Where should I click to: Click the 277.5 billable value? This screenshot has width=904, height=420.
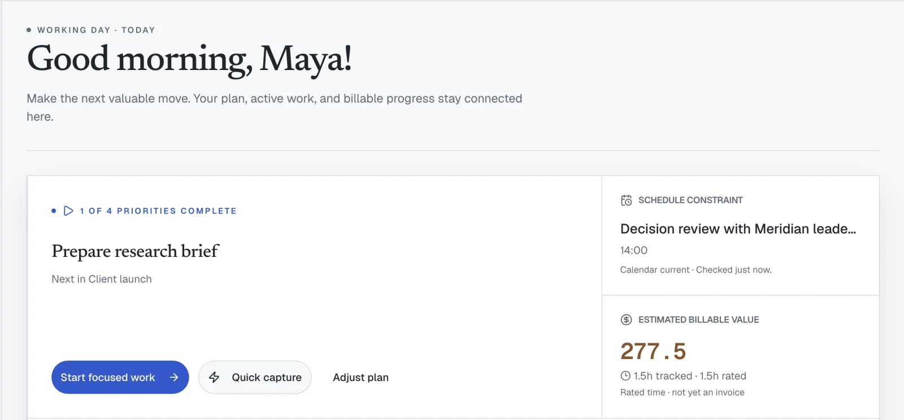[x=653, y=351]
